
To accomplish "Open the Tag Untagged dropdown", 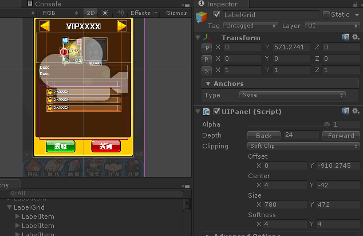I will (250, 26).
